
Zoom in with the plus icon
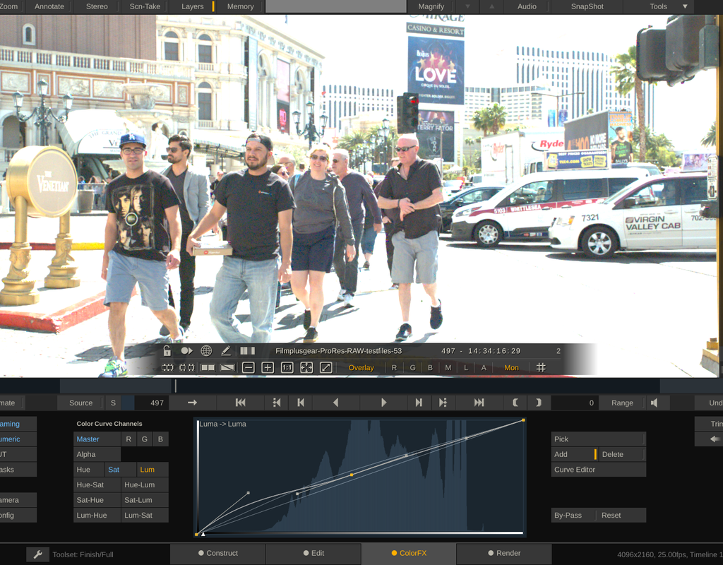tap(268, 367)
